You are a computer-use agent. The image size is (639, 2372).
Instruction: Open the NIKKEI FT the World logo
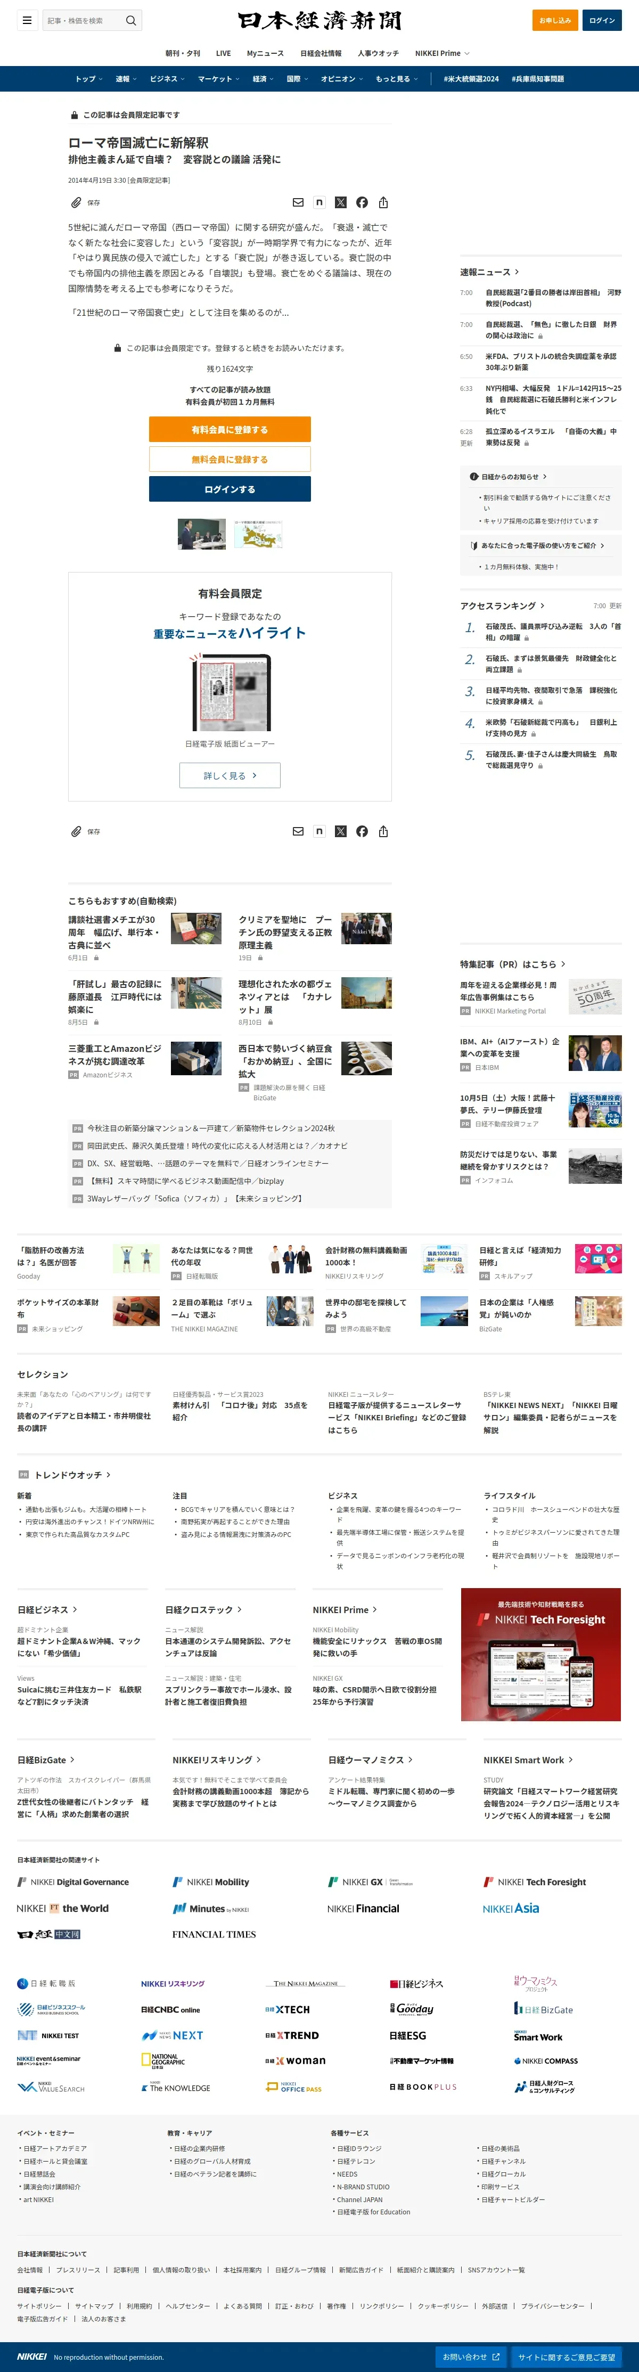pos(63,1909)
